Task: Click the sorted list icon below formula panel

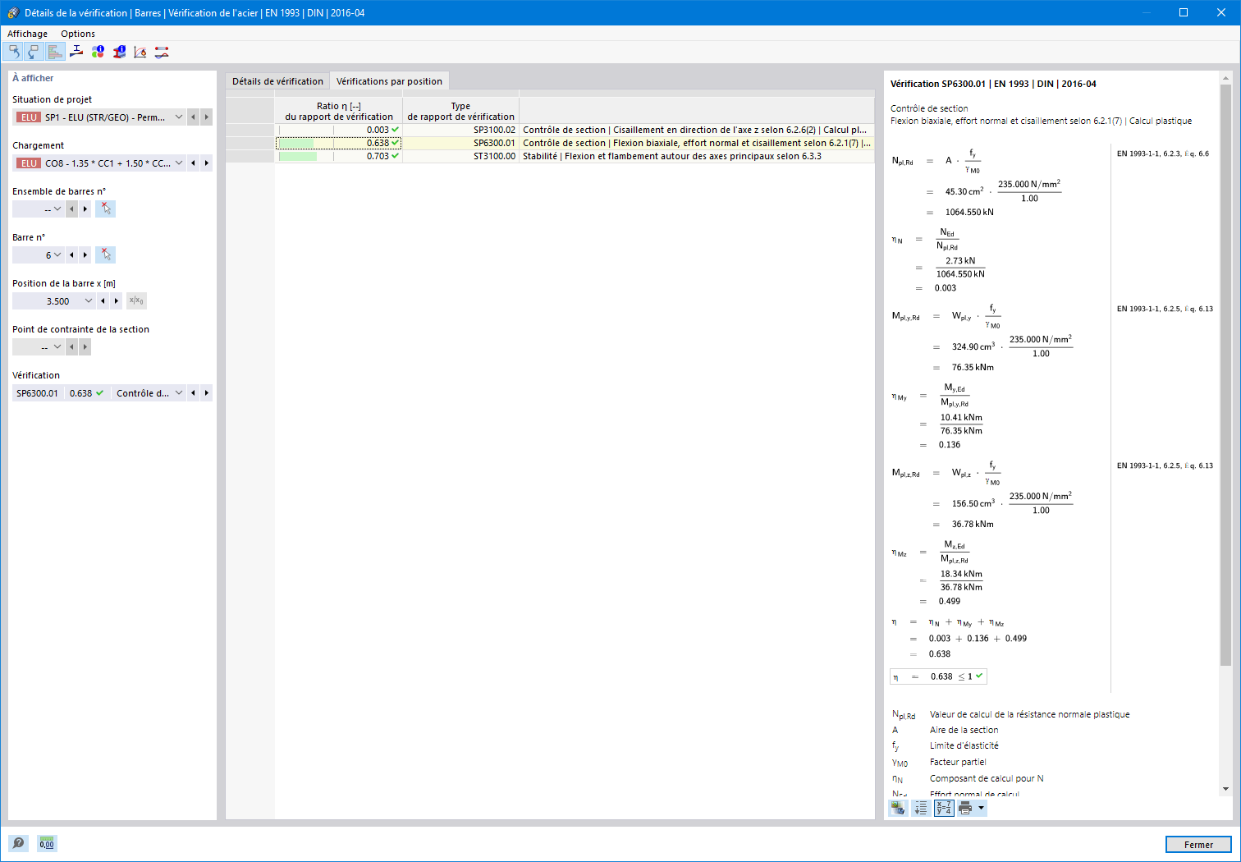Action: tap(921, 809)
